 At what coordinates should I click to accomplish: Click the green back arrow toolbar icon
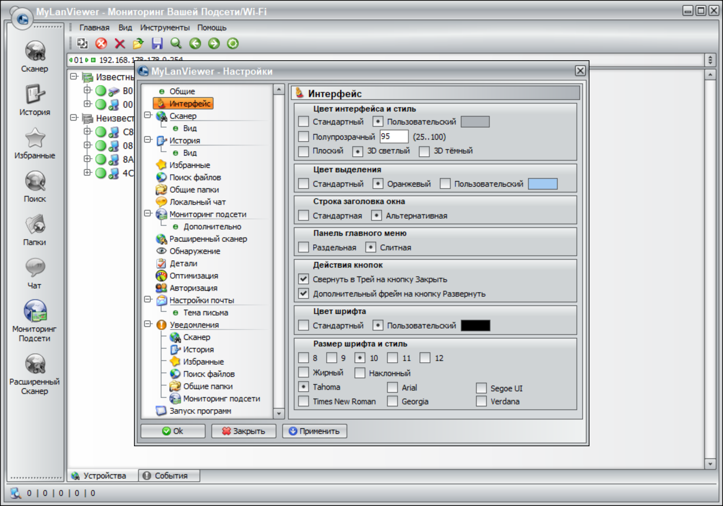[x=195, y=43]
